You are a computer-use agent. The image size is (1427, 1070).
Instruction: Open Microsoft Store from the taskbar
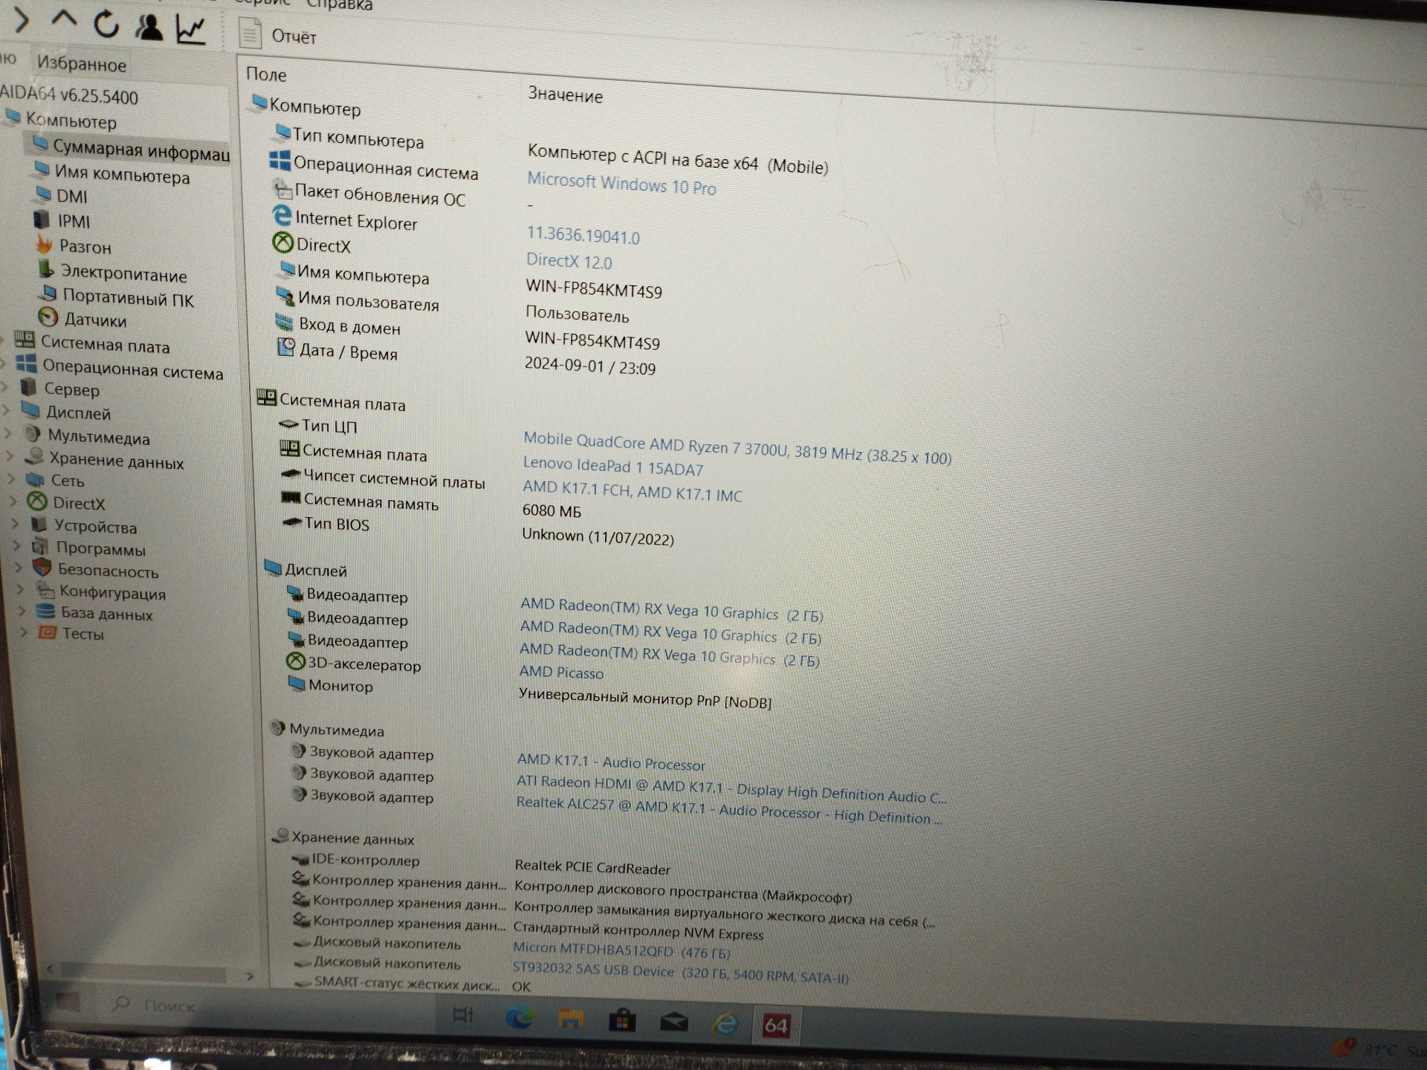[x=622, y=1021]
